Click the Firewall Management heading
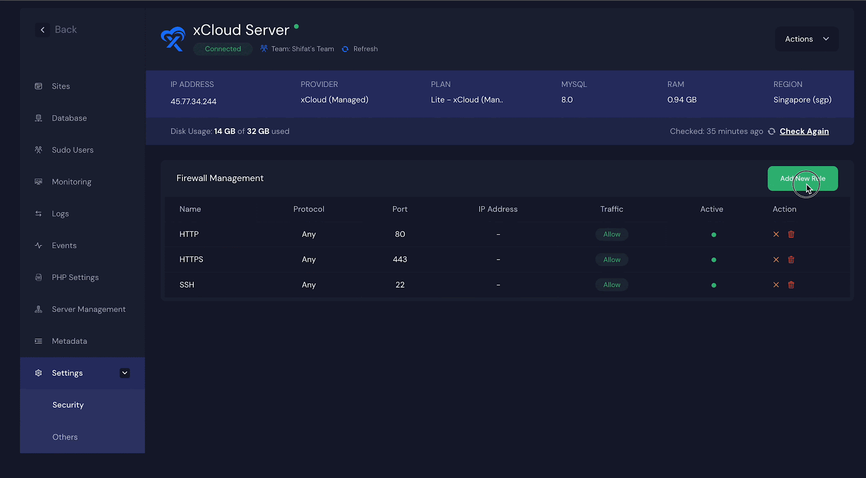The width and height of the screenshot is (866, 478). 220,178
